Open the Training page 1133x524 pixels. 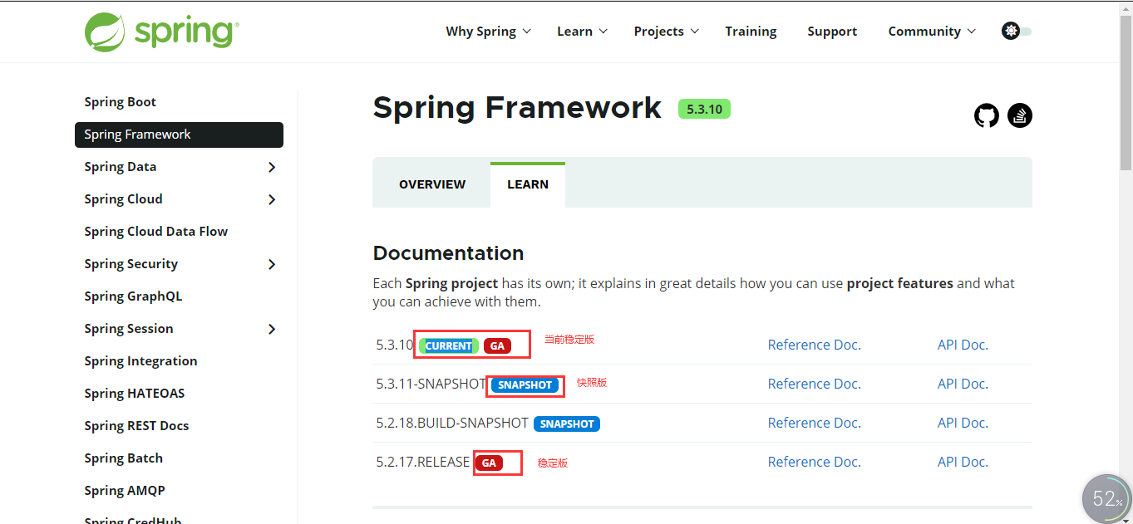coord(751,32)
